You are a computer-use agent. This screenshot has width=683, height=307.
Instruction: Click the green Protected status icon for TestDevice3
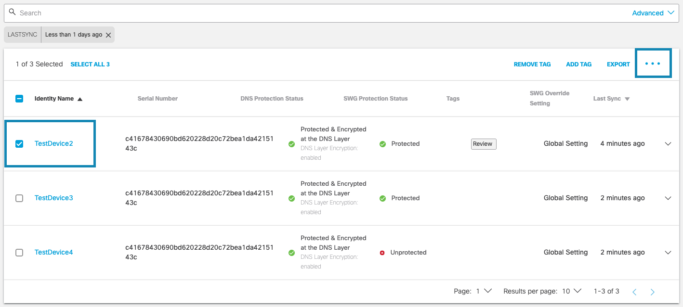(382, 198)
